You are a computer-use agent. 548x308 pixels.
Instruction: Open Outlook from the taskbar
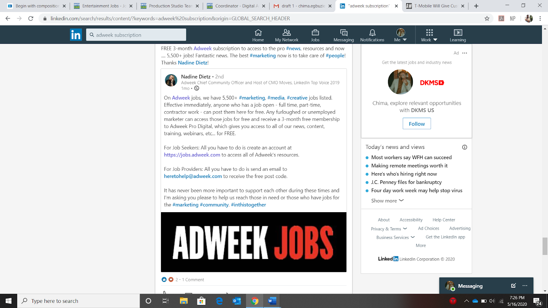[x=237, y=301]
